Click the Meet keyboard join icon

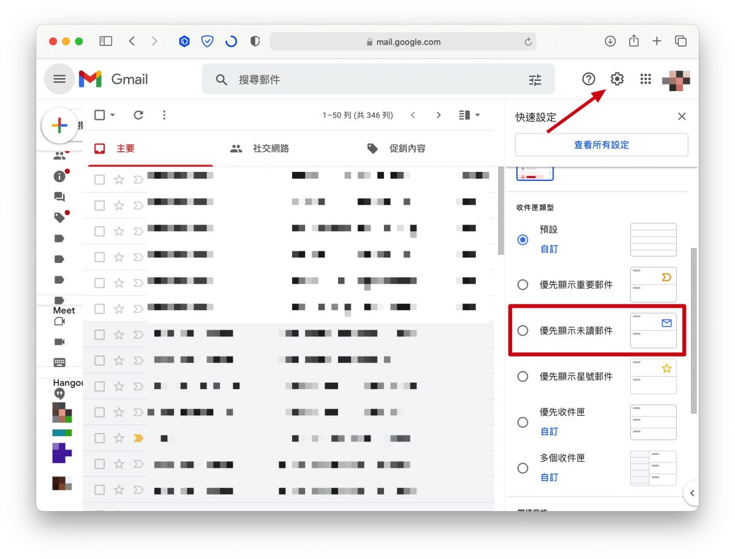click(59, 363)
